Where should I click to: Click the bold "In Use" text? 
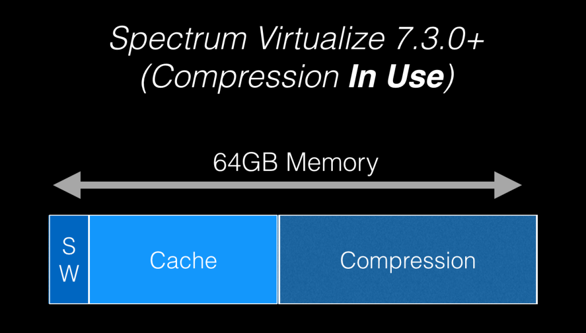tap(395, 77)
